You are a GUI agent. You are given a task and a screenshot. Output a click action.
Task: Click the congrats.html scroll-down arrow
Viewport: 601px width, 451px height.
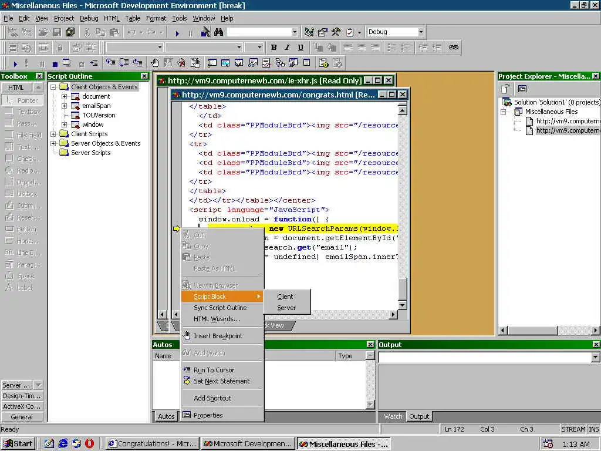coord(402,305)
